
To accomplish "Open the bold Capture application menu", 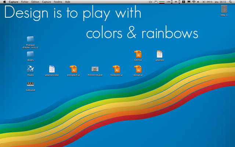I will 13,2.
